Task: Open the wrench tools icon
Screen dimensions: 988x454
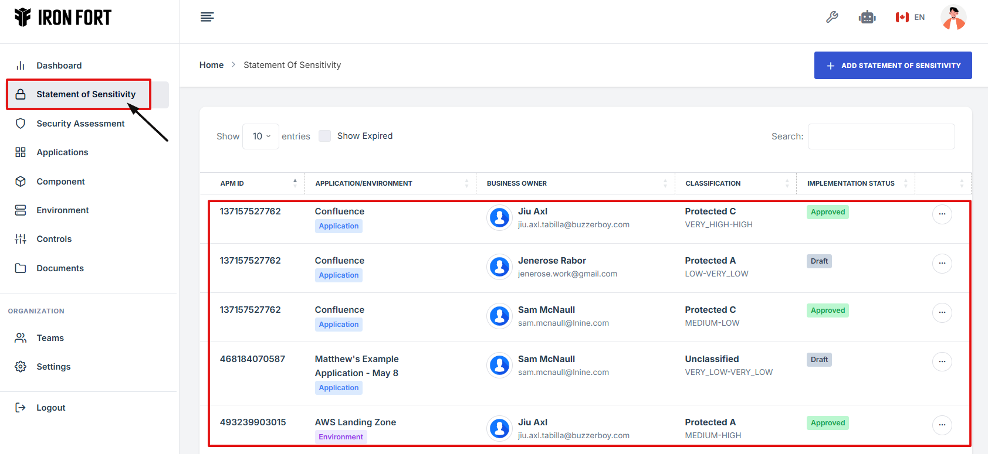Action: [x=832, y=18]
